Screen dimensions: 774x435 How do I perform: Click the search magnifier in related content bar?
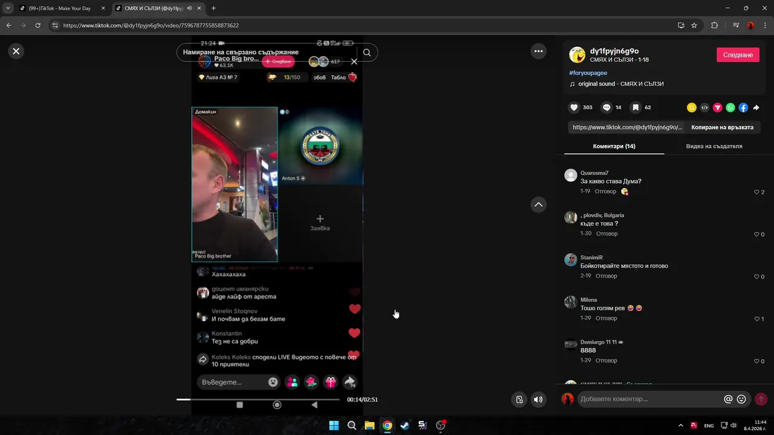pos(367,53)
